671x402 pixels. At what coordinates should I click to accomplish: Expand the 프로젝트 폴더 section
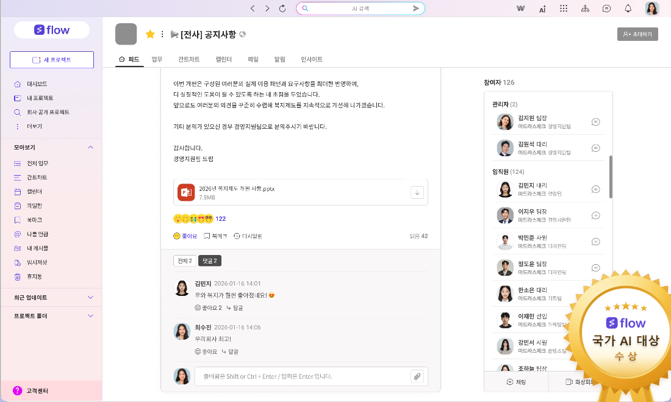coord(90,316)
